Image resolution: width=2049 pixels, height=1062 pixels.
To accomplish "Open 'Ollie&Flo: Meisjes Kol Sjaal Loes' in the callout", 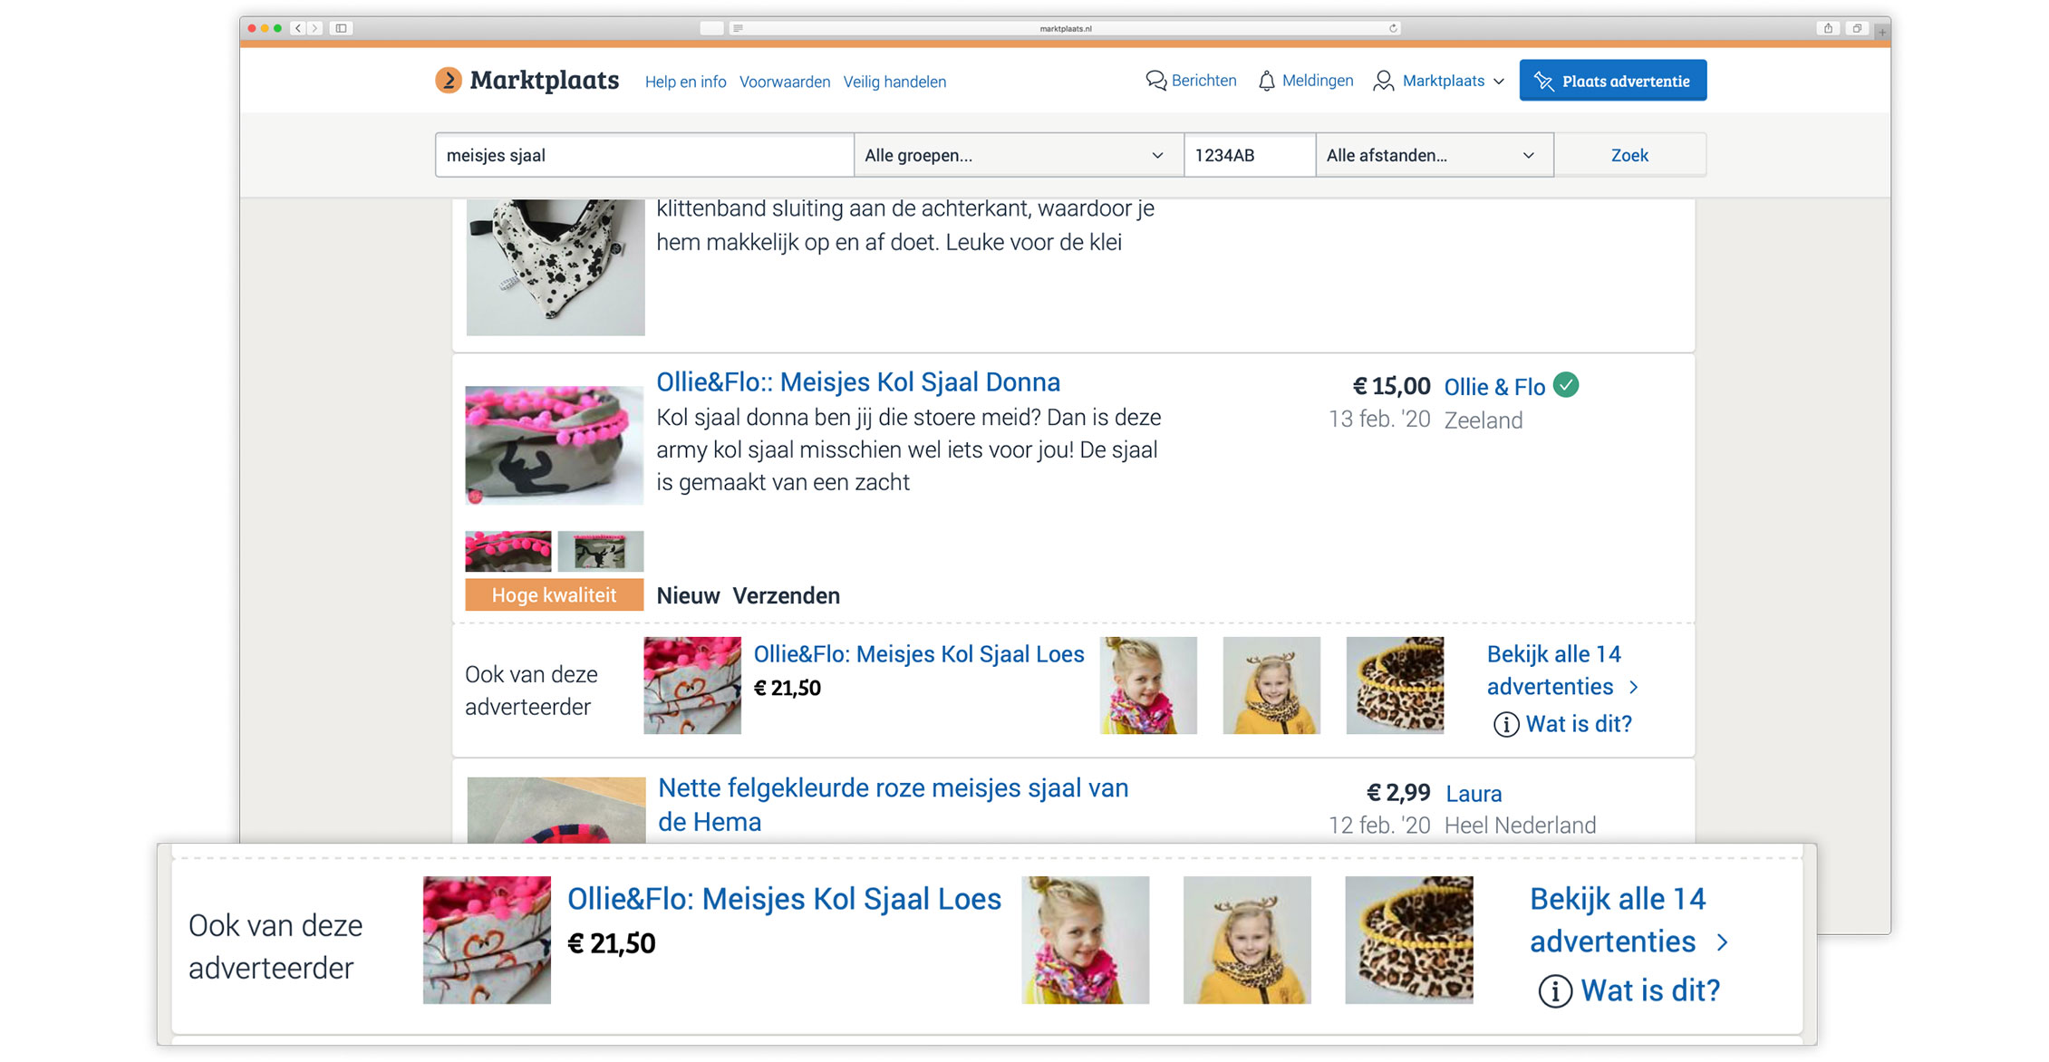I will (784, 899).
